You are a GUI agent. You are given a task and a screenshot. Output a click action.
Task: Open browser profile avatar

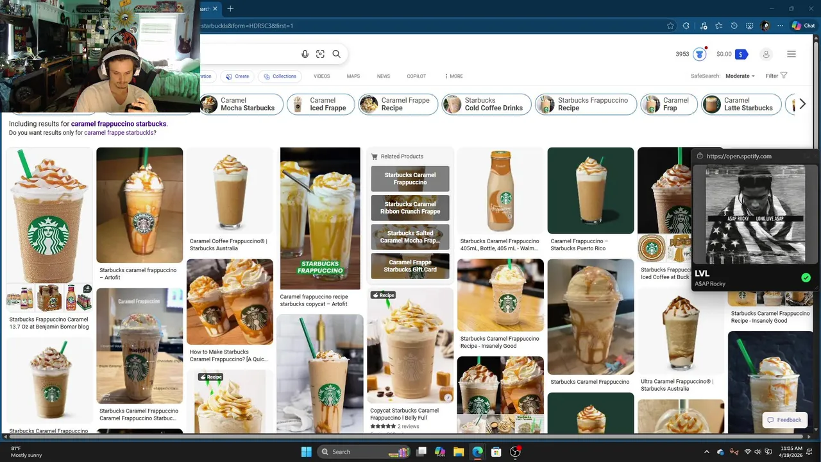(x=765, y=26)
